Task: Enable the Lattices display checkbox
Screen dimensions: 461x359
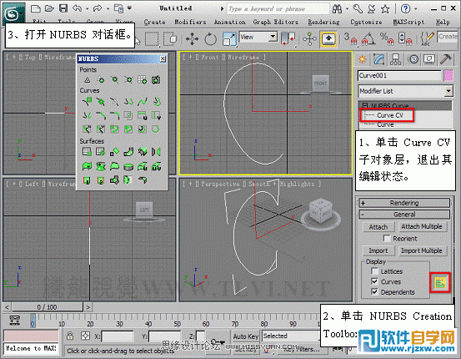Action: click(375, 271)
